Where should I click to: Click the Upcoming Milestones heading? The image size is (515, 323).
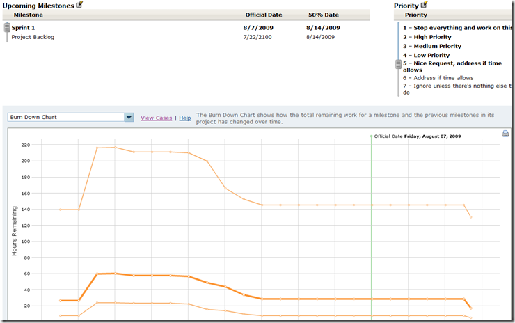[x=38, y=6]
